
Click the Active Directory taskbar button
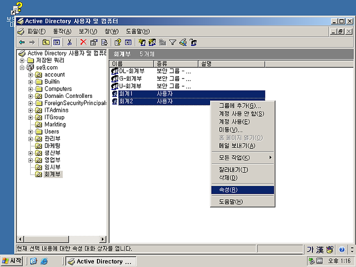[101, 262]
